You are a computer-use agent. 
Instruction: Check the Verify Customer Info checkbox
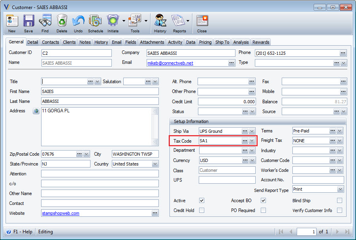pyautogui.click(x=339, y=210)
